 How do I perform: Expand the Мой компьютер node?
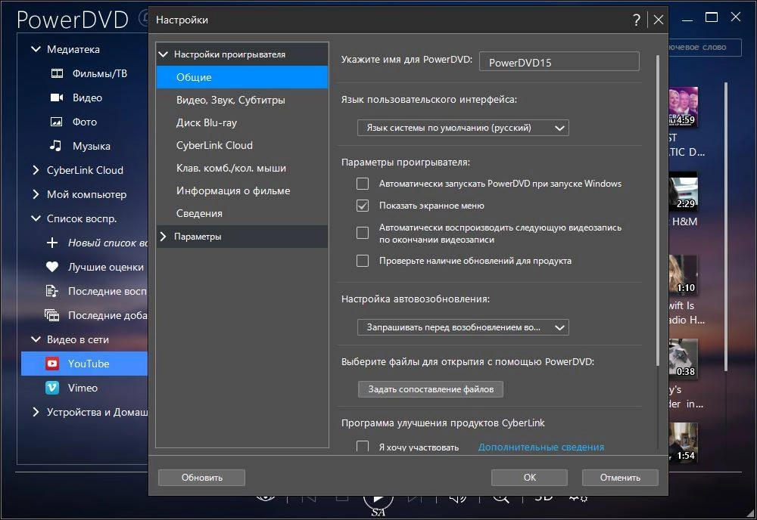tap(36, 194)
